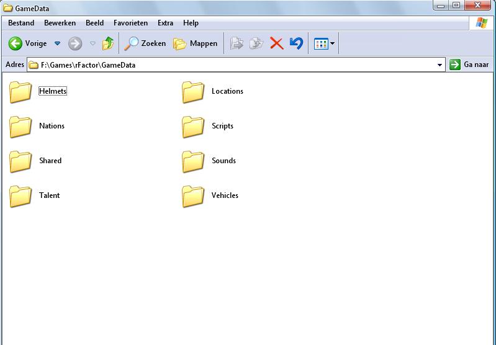The width and height of the screenshot is (496, 345).
Task: Click the grey forward arrow icon
Action: 75,43
